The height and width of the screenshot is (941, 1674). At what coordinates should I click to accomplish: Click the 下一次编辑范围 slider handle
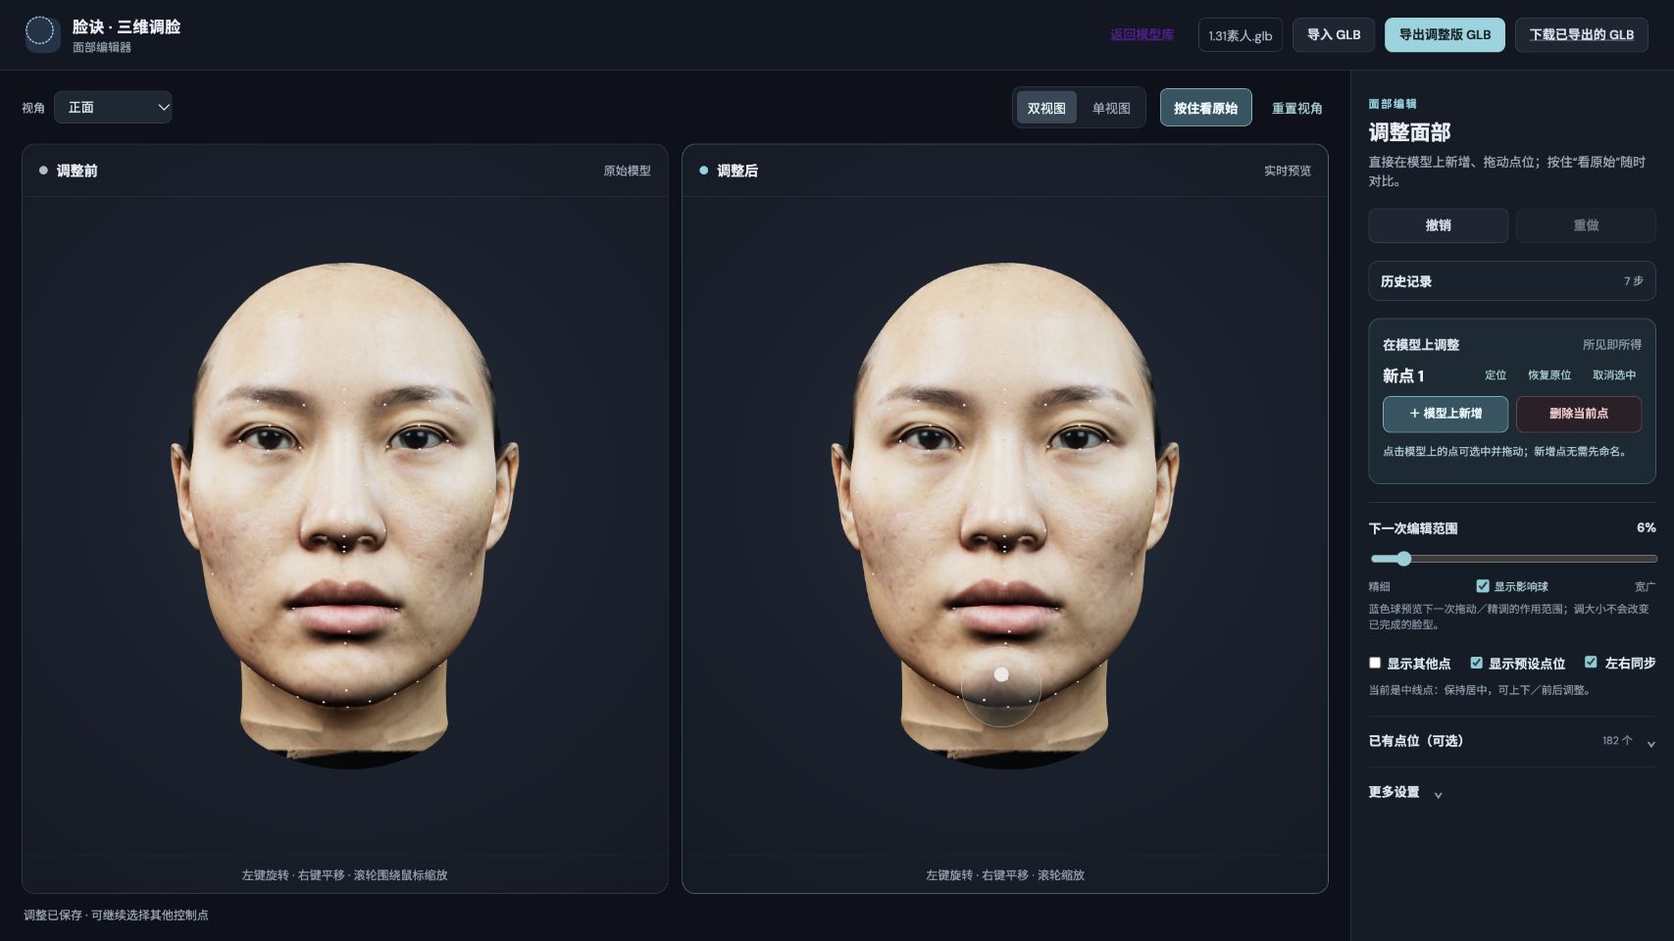coord(1403,559)
